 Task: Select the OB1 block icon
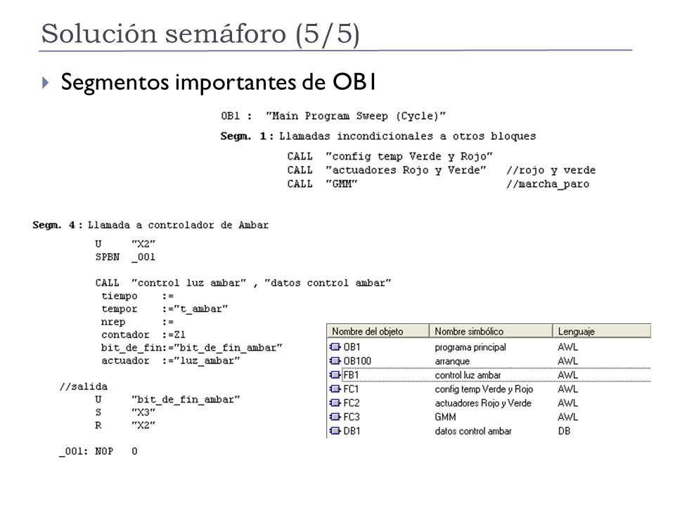click(335, 346)
